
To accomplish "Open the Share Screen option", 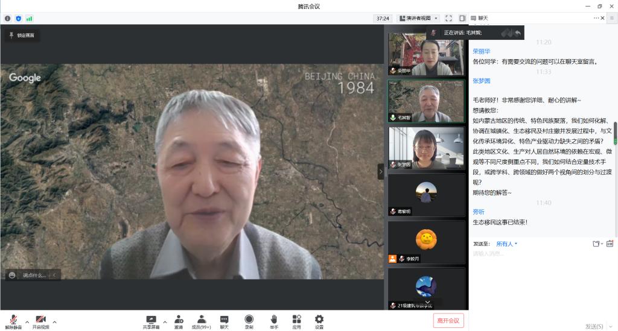I will [151, 321].
